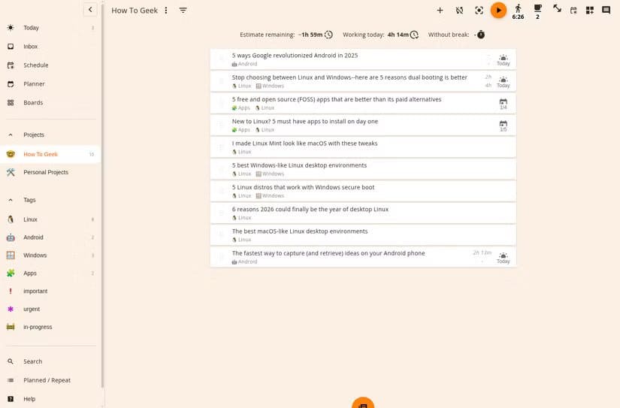The image size is (620, 408).
Task: Click Today icon on dual booting task
Action: click(503, 82)
